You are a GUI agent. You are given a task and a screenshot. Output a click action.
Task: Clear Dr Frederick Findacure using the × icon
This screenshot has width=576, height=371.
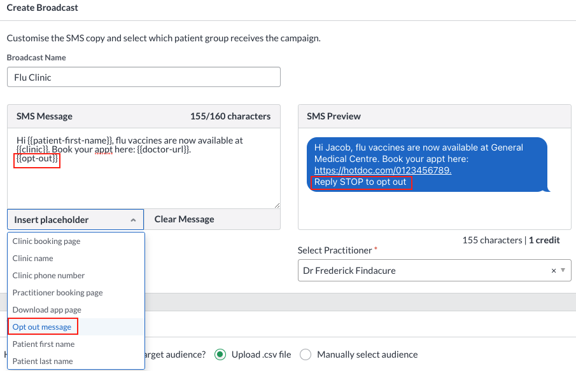coord(553,270)
